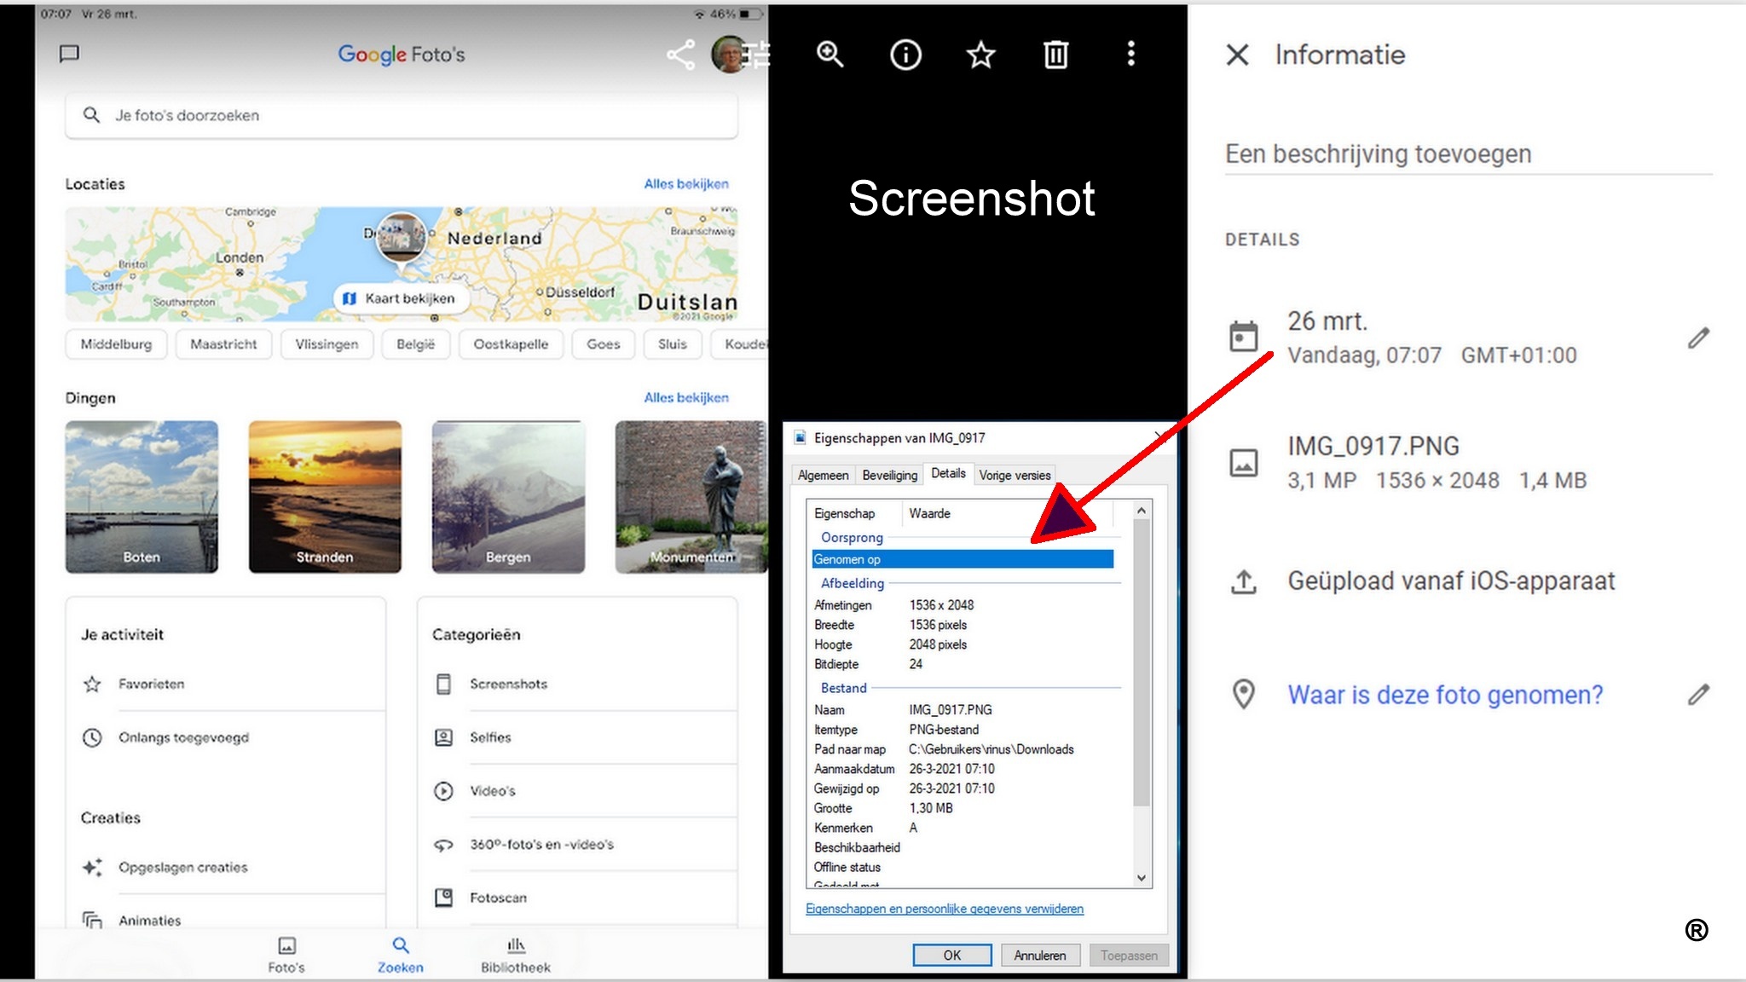Click Eigenschappen en persoonlijke gegevens verwijderen link
1746x982 pixels.
[944, 909]
